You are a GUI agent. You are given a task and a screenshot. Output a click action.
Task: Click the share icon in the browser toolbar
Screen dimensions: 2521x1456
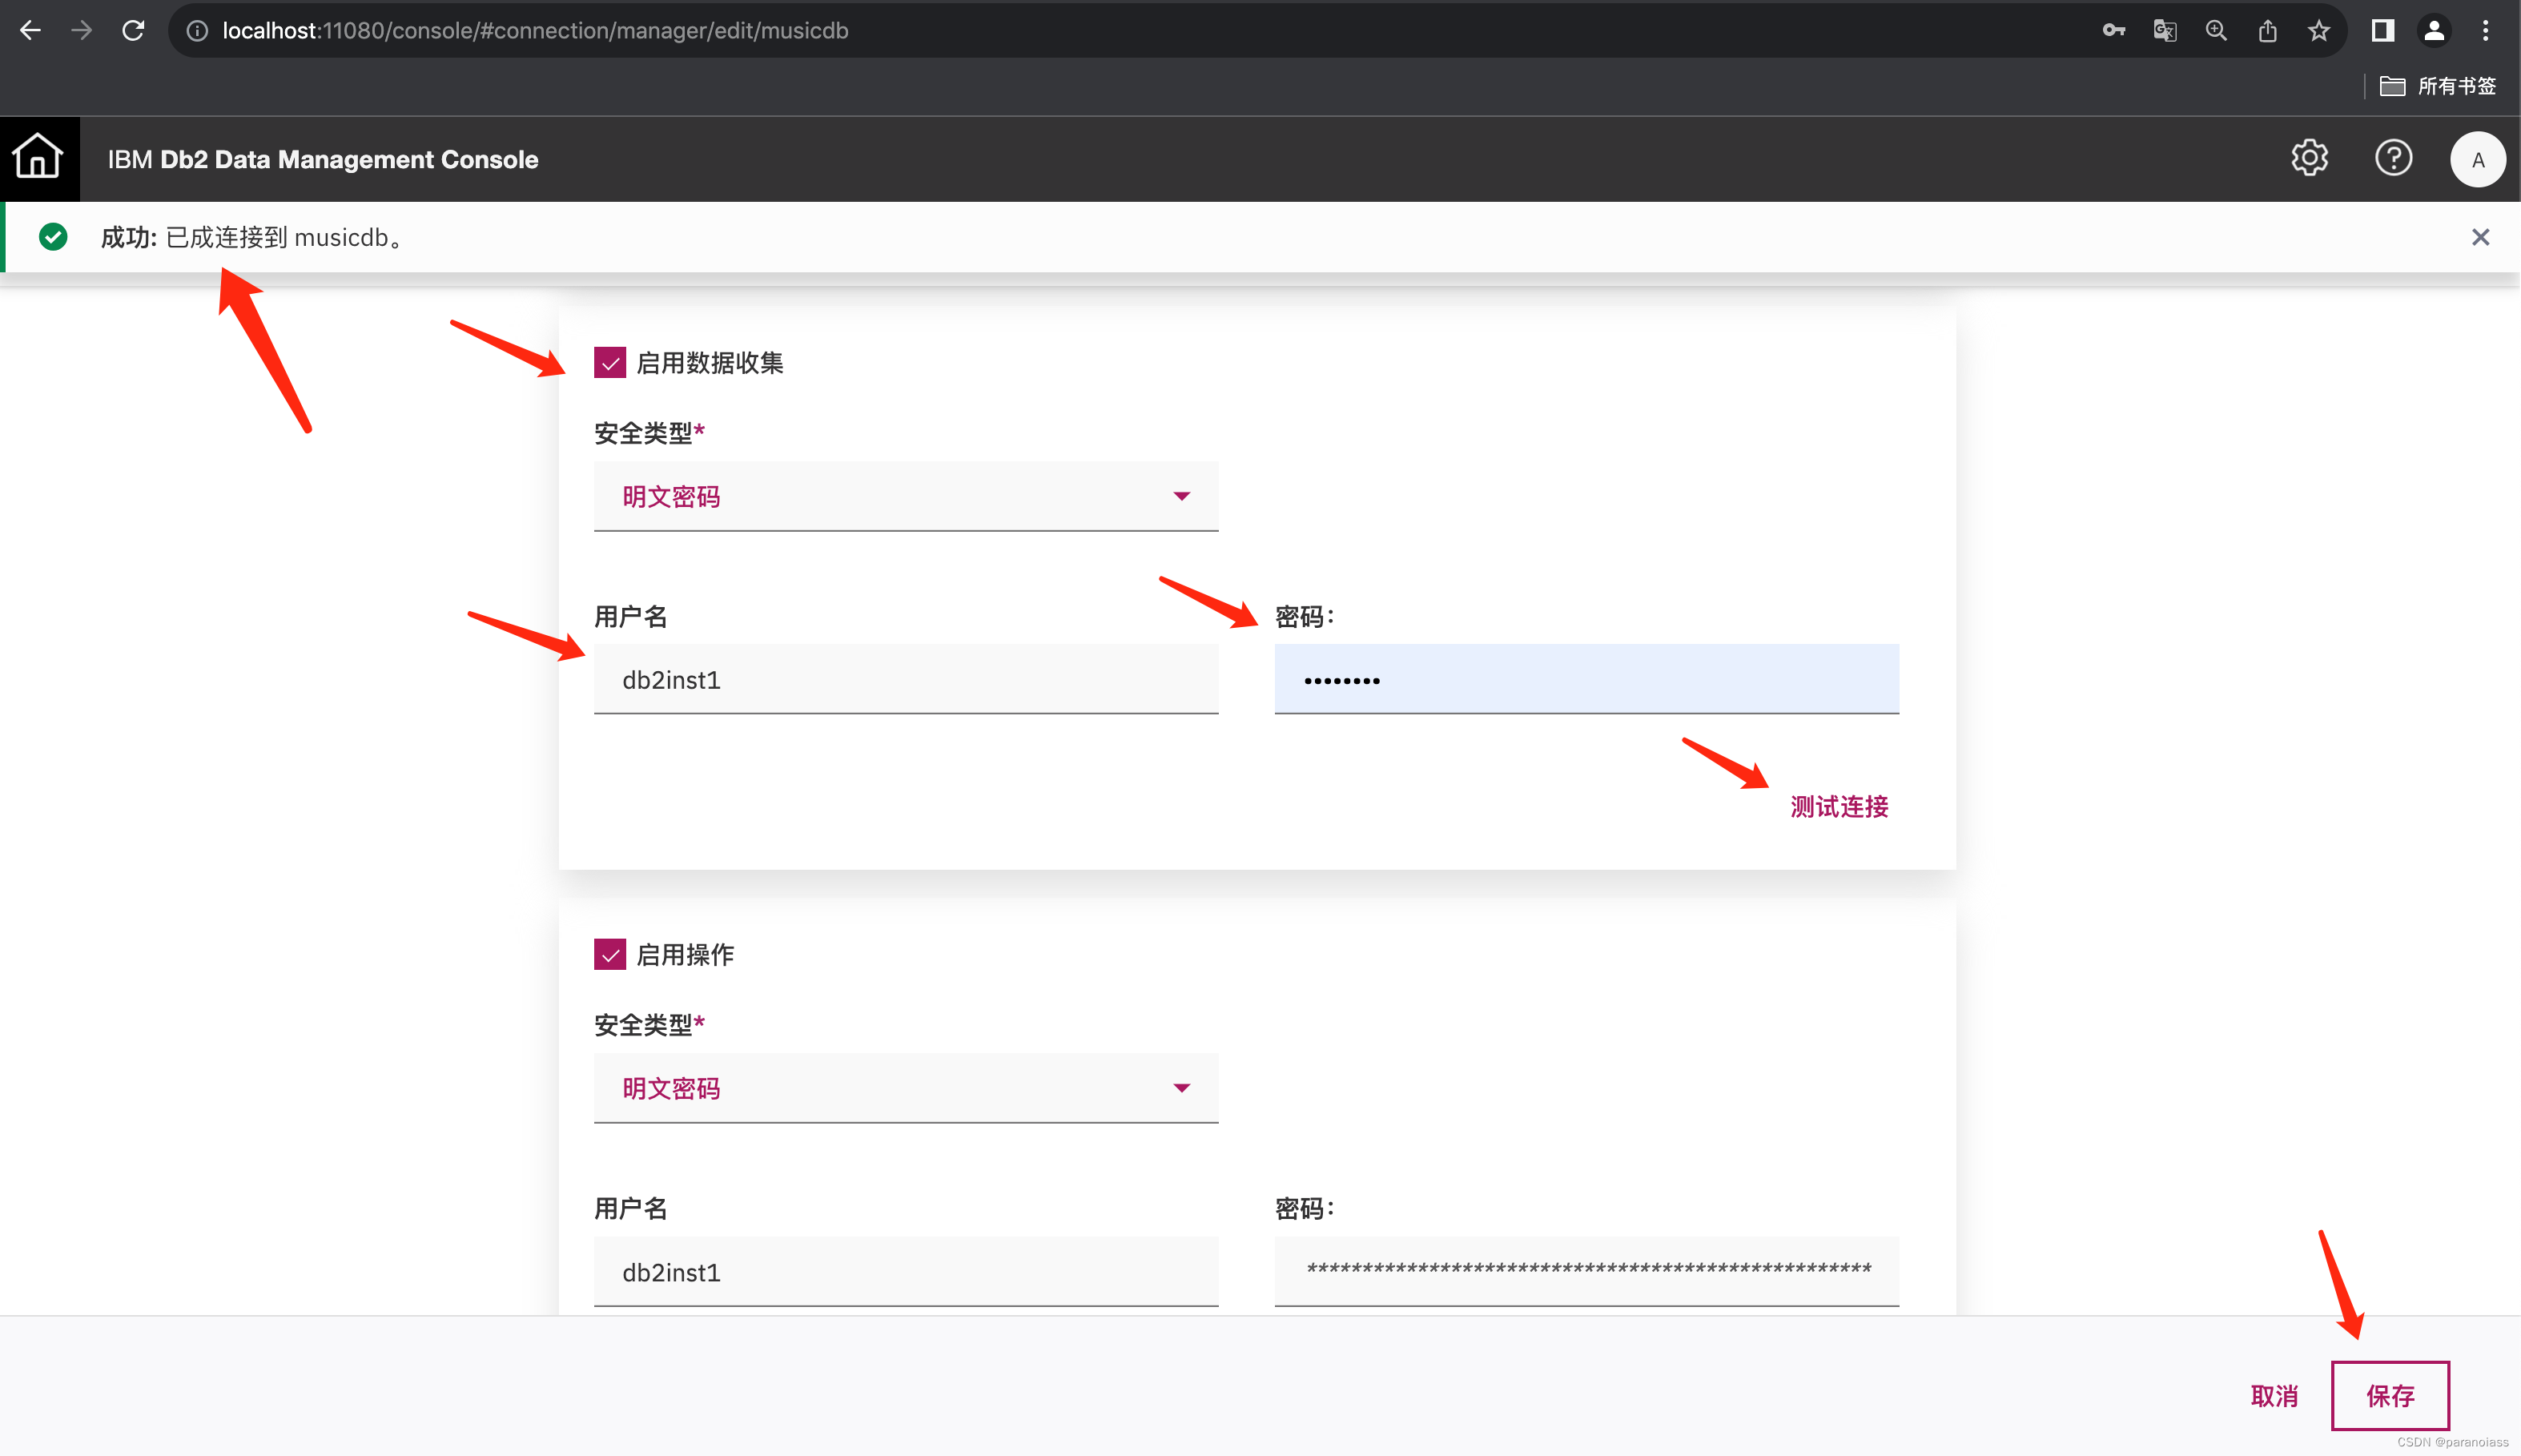[2267, 30]
